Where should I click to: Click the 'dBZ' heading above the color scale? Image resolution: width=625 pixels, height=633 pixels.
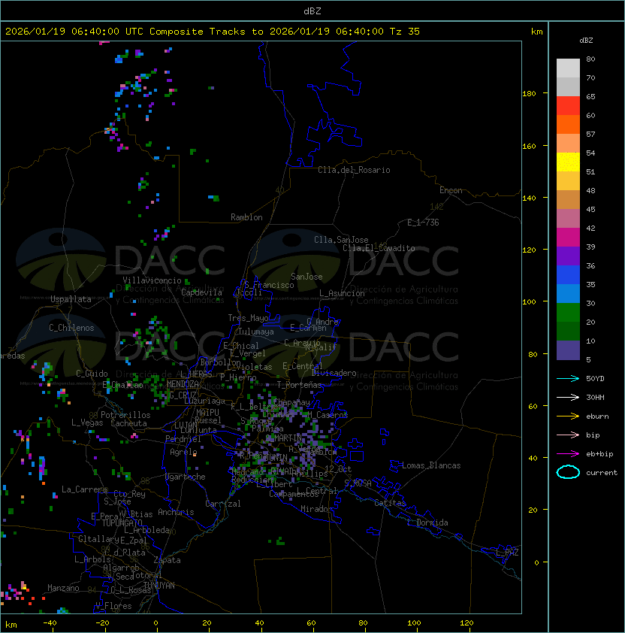[x=586, y=41]
